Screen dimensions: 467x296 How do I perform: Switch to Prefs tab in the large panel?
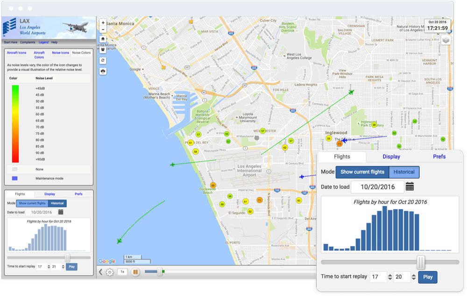[x=439, y=157]
